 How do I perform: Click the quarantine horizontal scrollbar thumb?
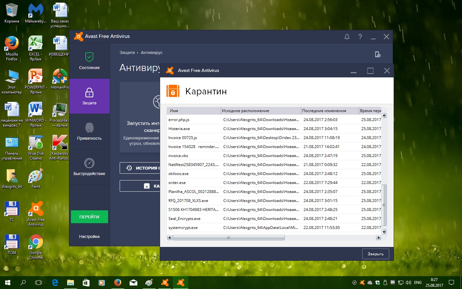click(x=228, y=238)
